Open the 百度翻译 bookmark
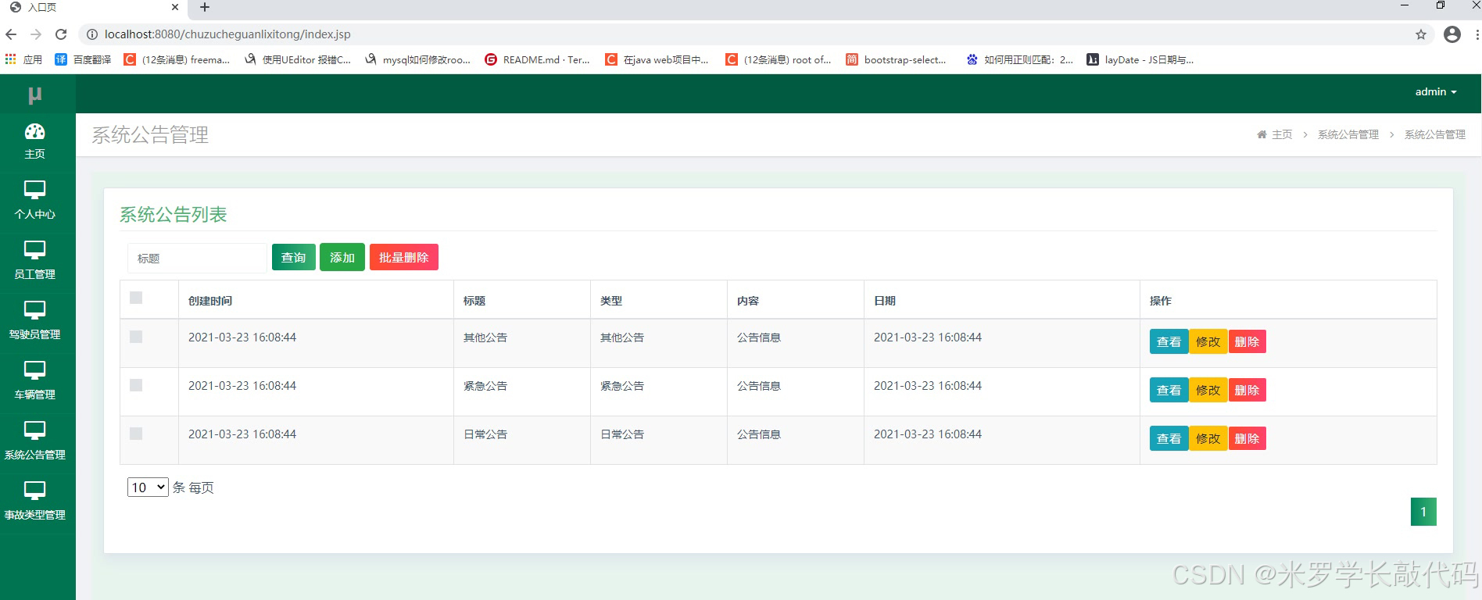1482x600 pixels. [83, 59]
